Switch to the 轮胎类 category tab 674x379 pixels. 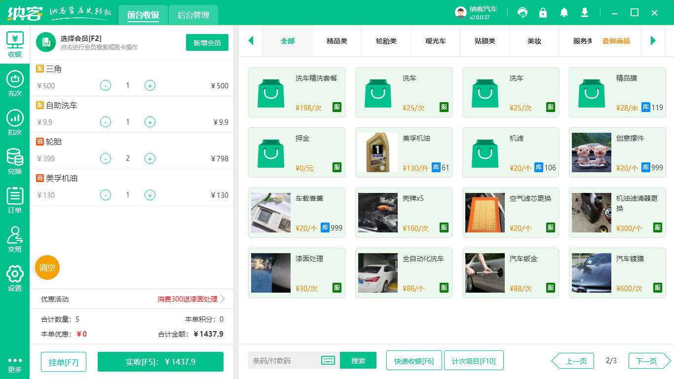point(386,41)
